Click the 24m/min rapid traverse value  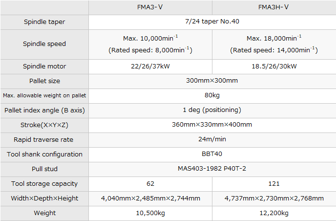point(211,139)
